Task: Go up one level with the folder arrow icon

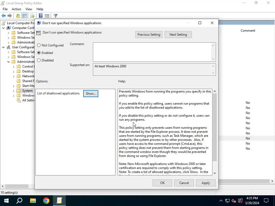Action: click(x=18, y=16)
